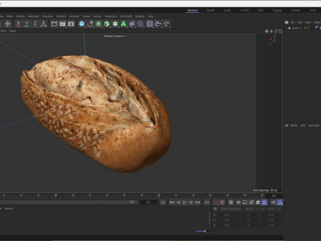
Task: Switch to the Standard layout tab
Action: tap(193, 10)
